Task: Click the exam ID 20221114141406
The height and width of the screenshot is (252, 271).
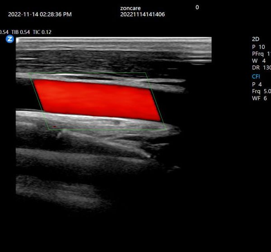Action: point(142,14)
